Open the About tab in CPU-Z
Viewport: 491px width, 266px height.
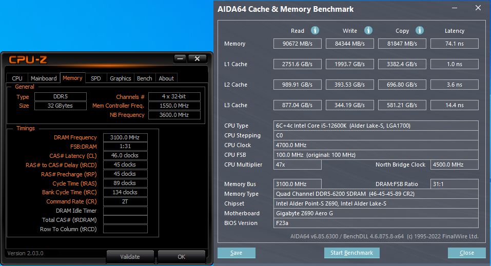coord(166,78)
